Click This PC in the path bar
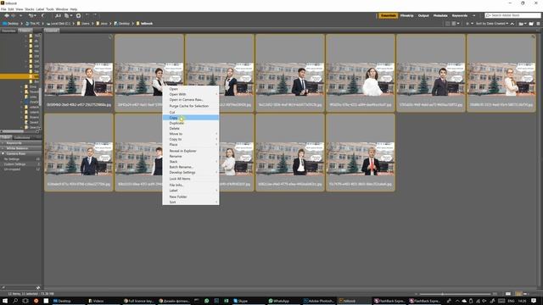The height and width of the screenshot is (305, 543). (32, 24)
